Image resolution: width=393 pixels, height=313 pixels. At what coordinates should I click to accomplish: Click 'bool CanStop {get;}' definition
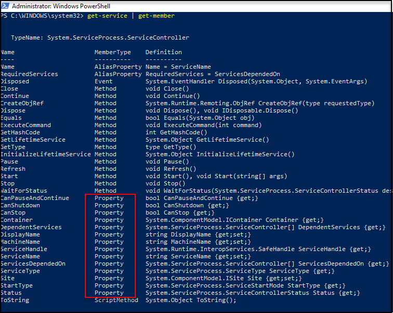click(180, 212)
